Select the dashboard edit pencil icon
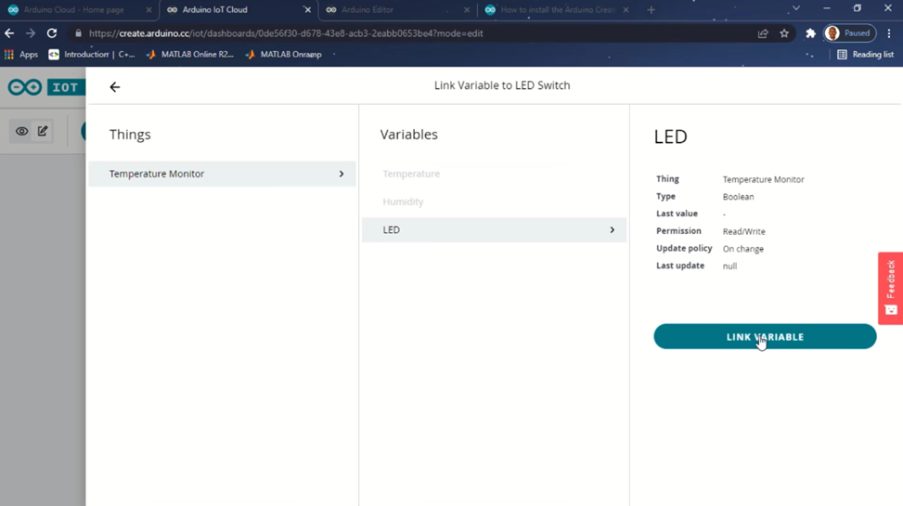903x506 pixels. tap(43, 131)
